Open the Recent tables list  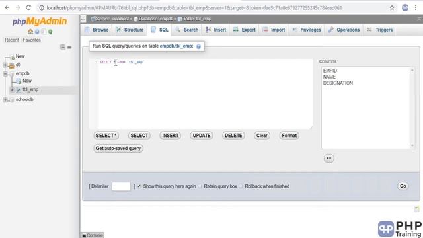12,40
